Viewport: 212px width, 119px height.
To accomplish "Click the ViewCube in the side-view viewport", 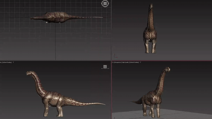I will tap(105, 67).
